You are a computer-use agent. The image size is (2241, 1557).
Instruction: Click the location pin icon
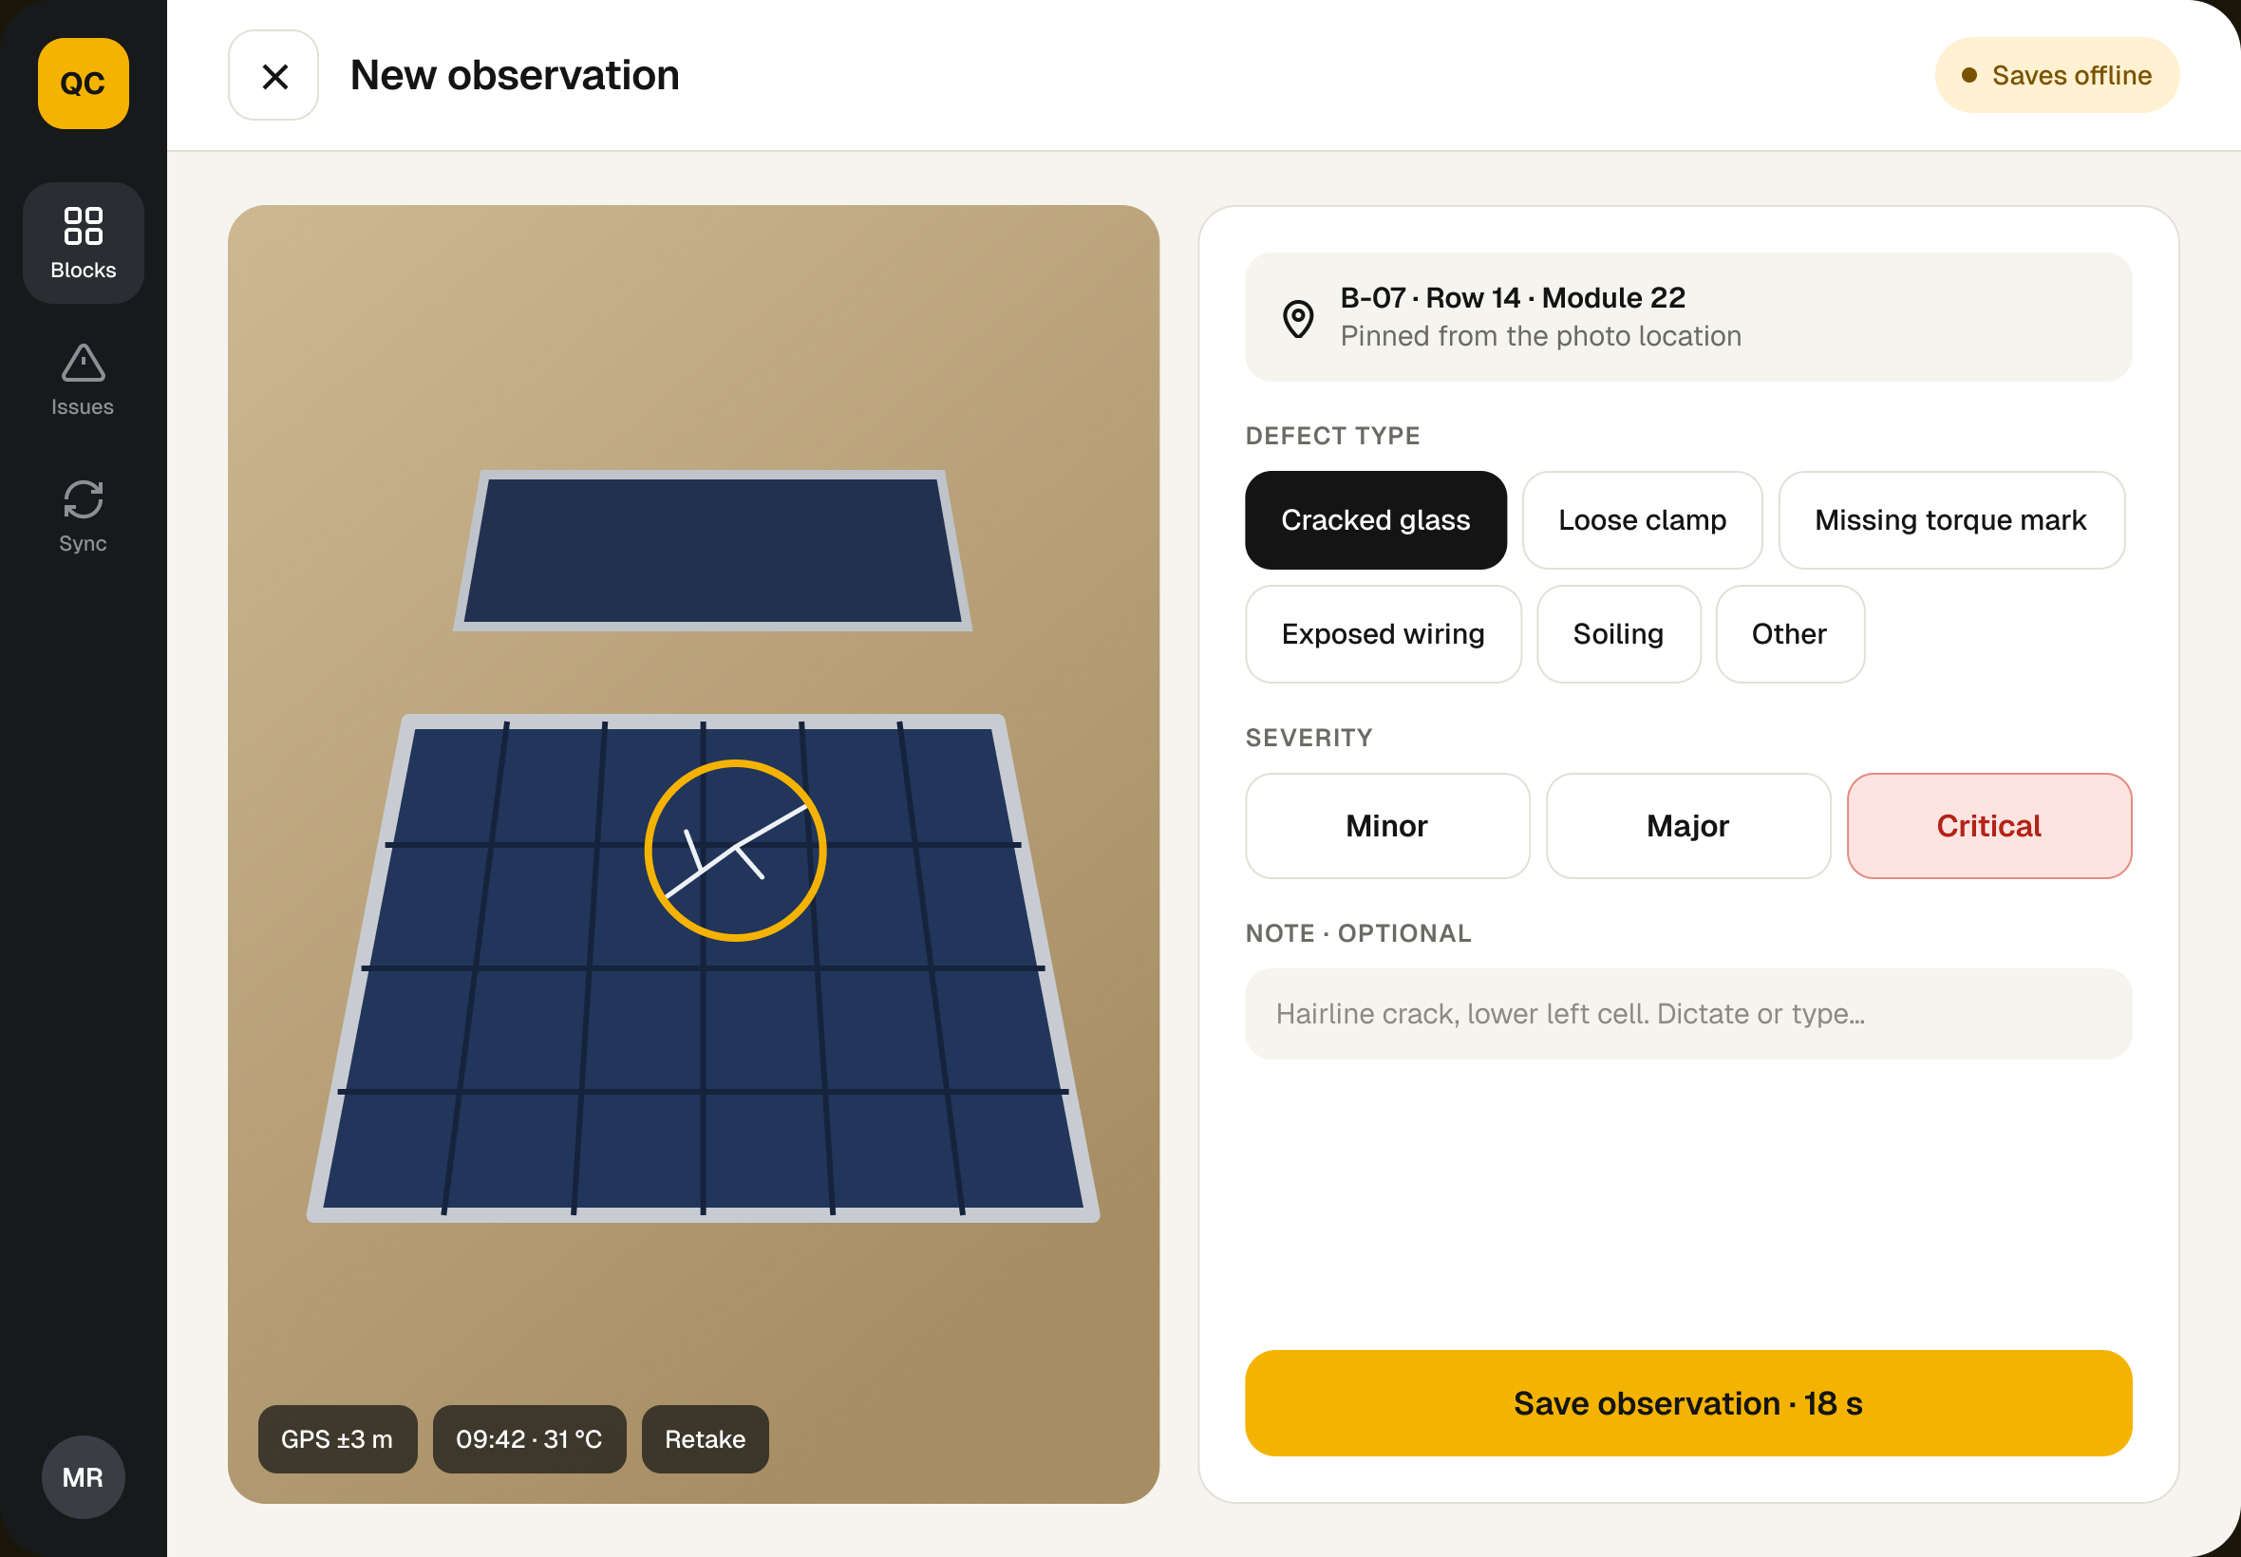point(1297,318)
